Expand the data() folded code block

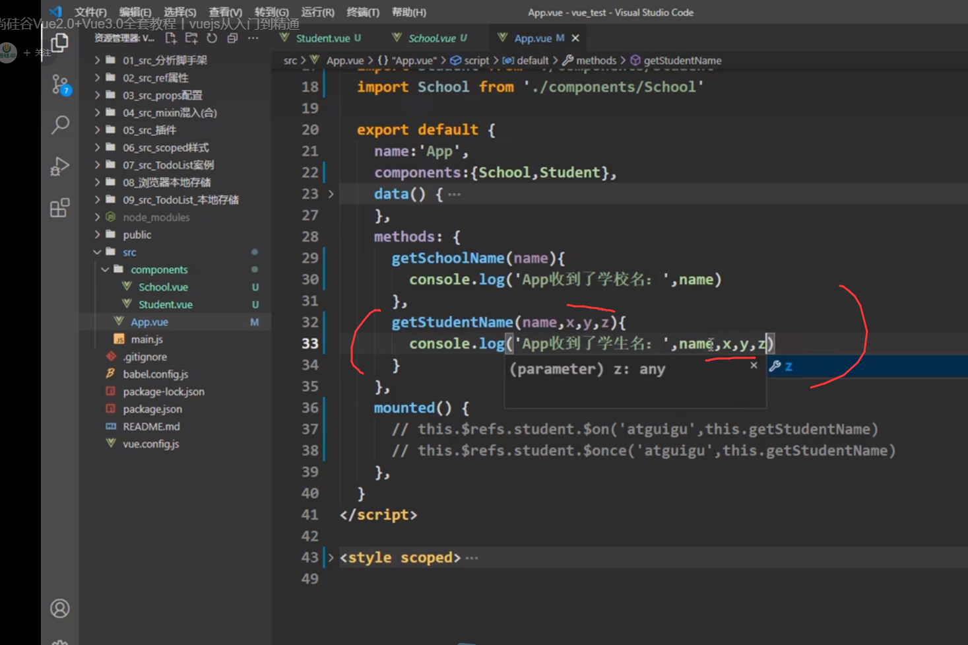tap(331, 194)
